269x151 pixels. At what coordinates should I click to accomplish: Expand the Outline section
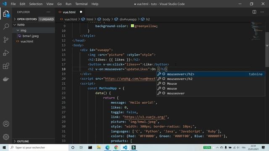coord(34,141)
